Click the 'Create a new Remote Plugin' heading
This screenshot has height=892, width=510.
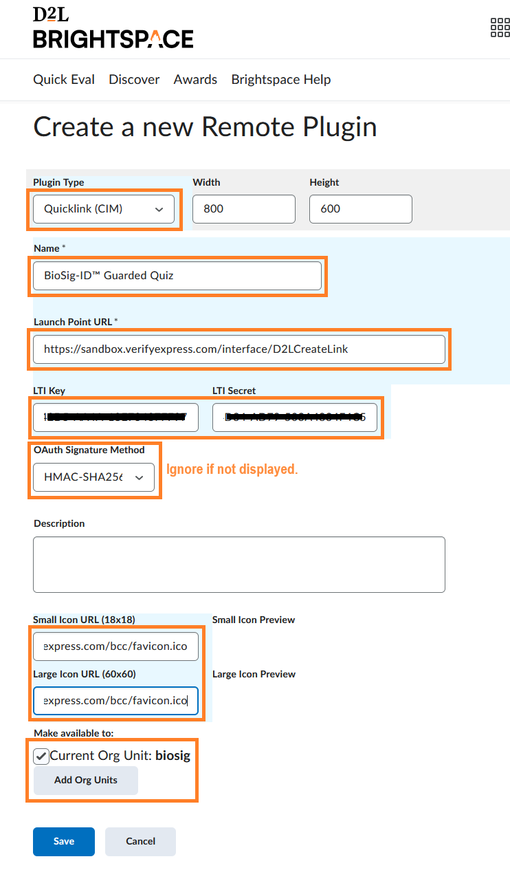coord(205,127)
